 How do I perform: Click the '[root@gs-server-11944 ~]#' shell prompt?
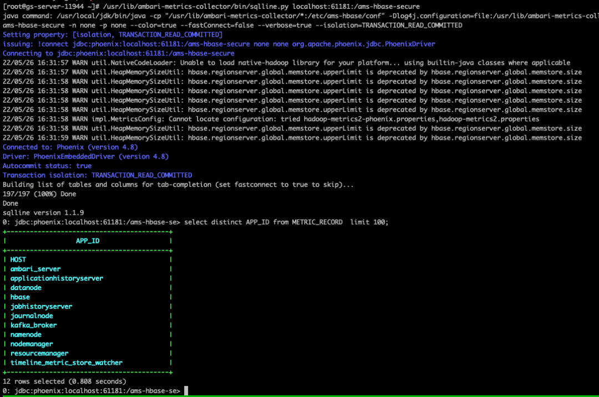pyautogui.click(x=51, y=7)
